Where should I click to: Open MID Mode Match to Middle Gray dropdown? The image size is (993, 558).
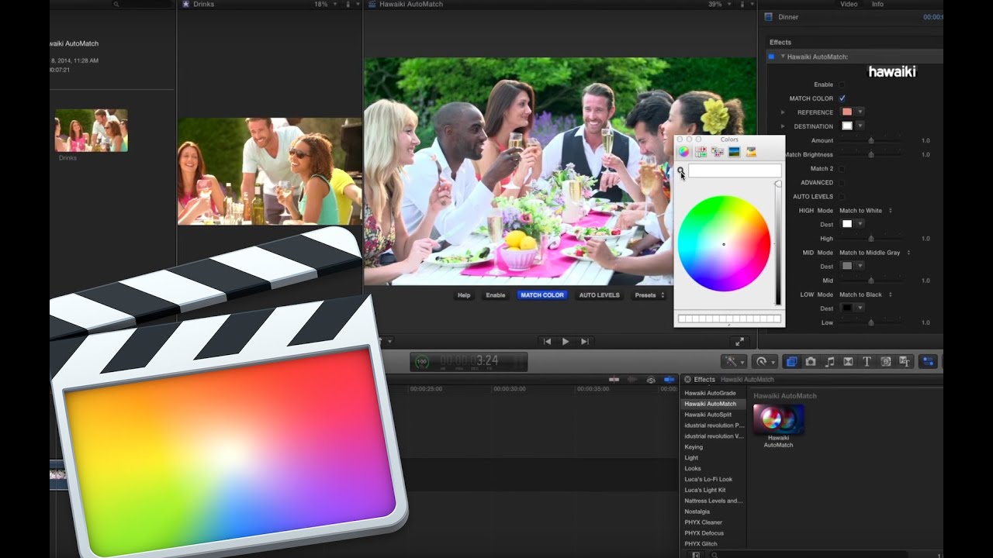pyautogui.click(x=875, y=253)
